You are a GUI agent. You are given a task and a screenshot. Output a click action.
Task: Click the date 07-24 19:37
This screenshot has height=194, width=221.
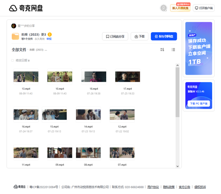pyautogui.click(x=26, y=131)
